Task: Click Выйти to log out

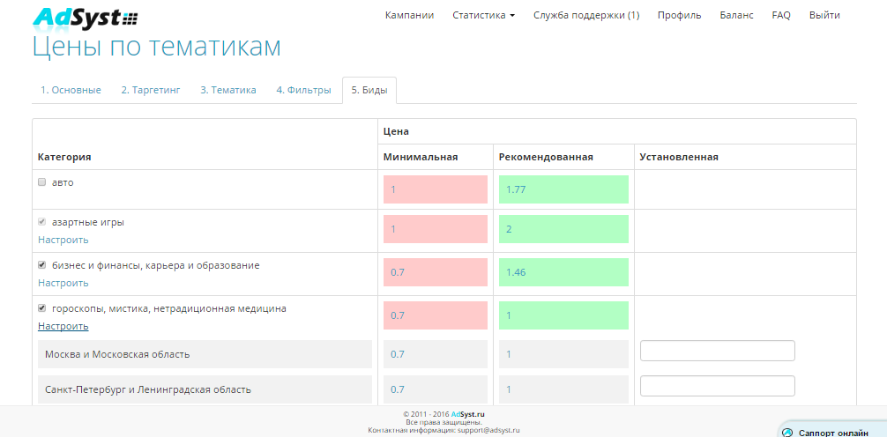Action: 824,15
